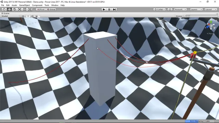The width and height of the screenshot is (219, 123).
Task: Restore down the Unity window
Action: click(208, 2)
